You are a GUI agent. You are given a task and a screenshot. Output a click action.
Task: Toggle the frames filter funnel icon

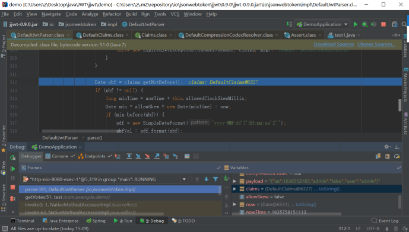pyautogui.click(x=215, y=179)
